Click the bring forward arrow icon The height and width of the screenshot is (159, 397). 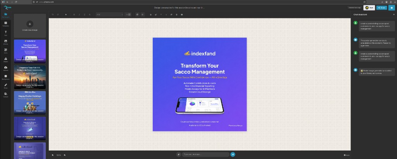pos(161,15)
